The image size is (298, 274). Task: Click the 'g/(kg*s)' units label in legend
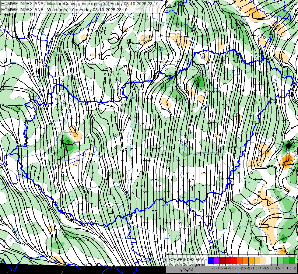pyautogui.click(x=187, y=269)
